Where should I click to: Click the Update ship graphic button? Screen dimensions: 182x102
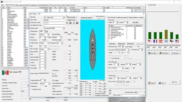(x=86, y=18)
